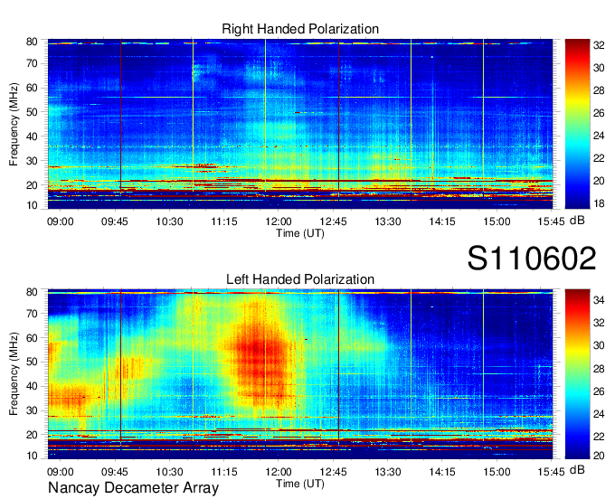Click the 'dB' unit below Left Handed colorbar
The image size is (615, 499).
click(x=577, y=470)
